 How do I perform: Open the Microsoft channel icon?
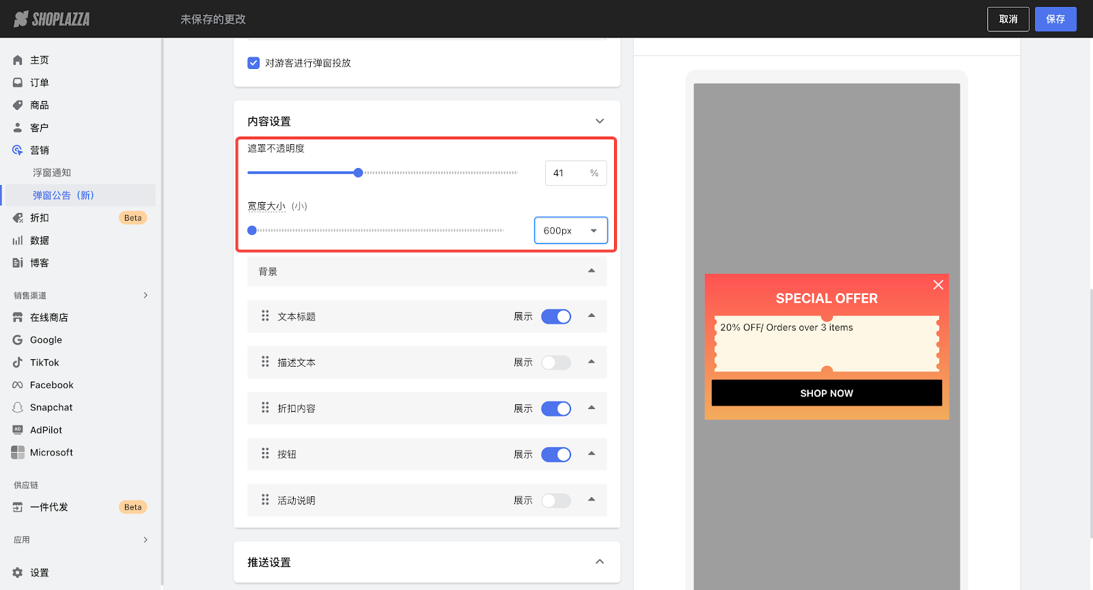[x=18, y=453]
